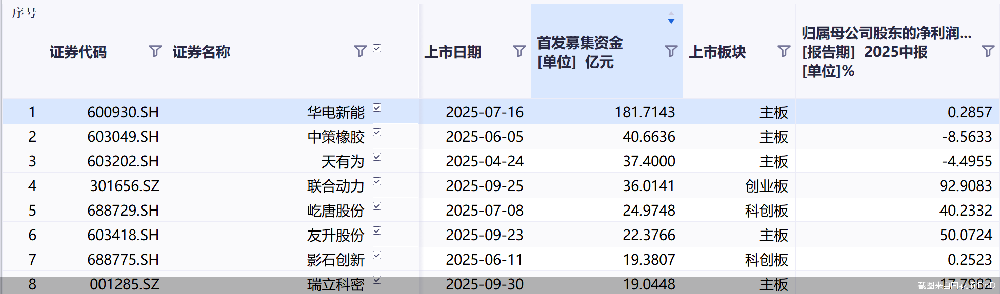The width and height of the screenshot is (1000, 294).
Task: Click the 上市日期 column header
Action: click(453, 52)
